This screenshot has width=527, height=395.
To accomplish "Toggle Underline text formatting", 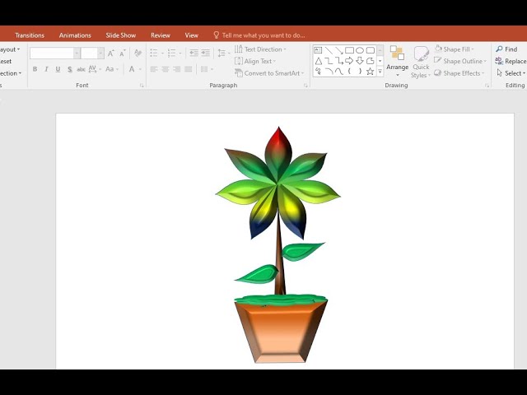I will click(x=58, y=69).
